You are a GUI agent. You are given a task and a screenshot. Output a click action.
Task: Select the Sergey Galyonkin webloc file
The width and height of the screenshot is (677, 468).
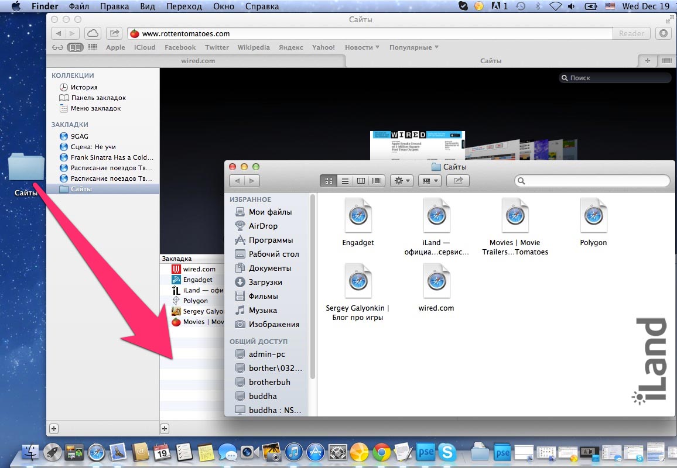pyautogui.click(x=358, y=292)
